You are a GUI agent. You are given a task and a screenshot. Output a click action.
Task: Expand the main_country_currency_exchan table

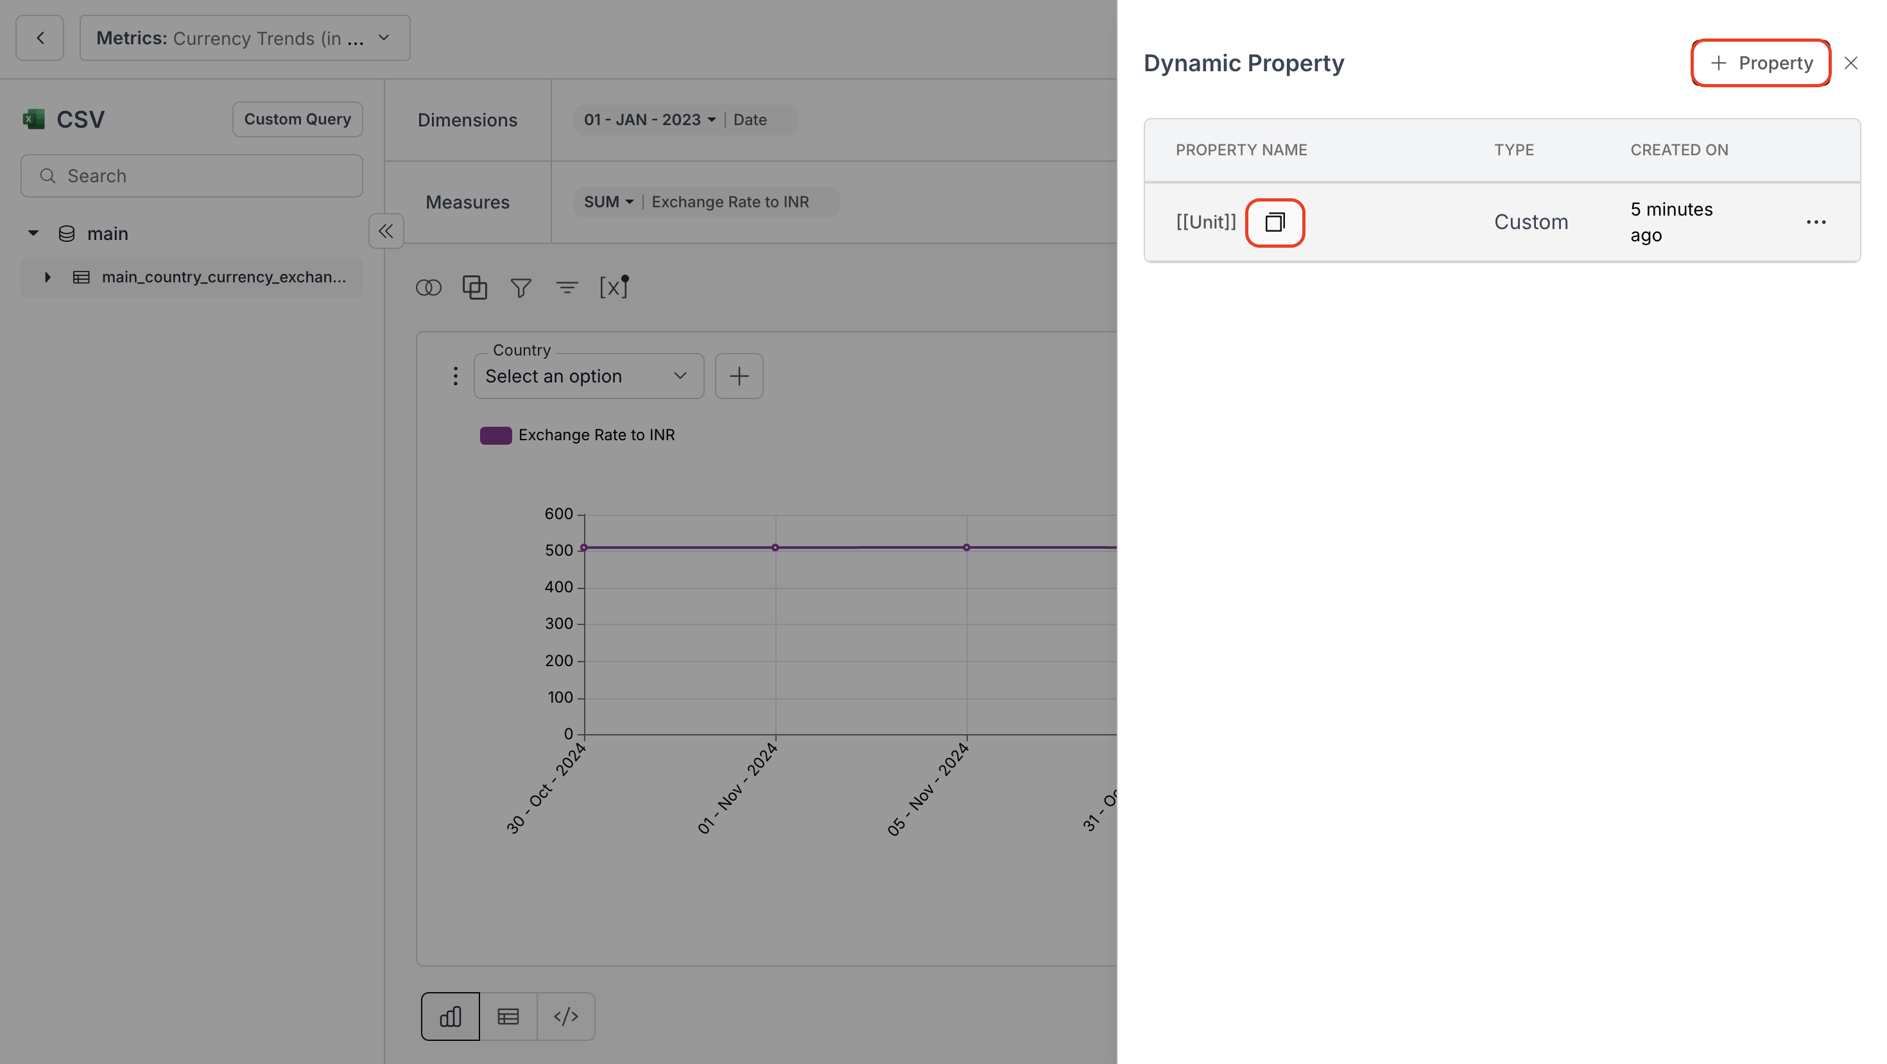tap(47, 277)
